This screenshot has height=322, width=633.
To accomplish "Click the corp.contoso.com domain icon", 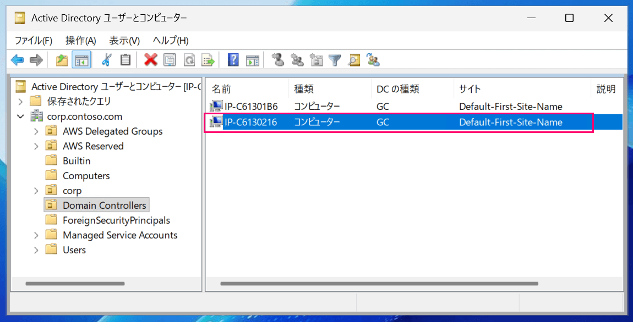I will [x=36, y=116].
